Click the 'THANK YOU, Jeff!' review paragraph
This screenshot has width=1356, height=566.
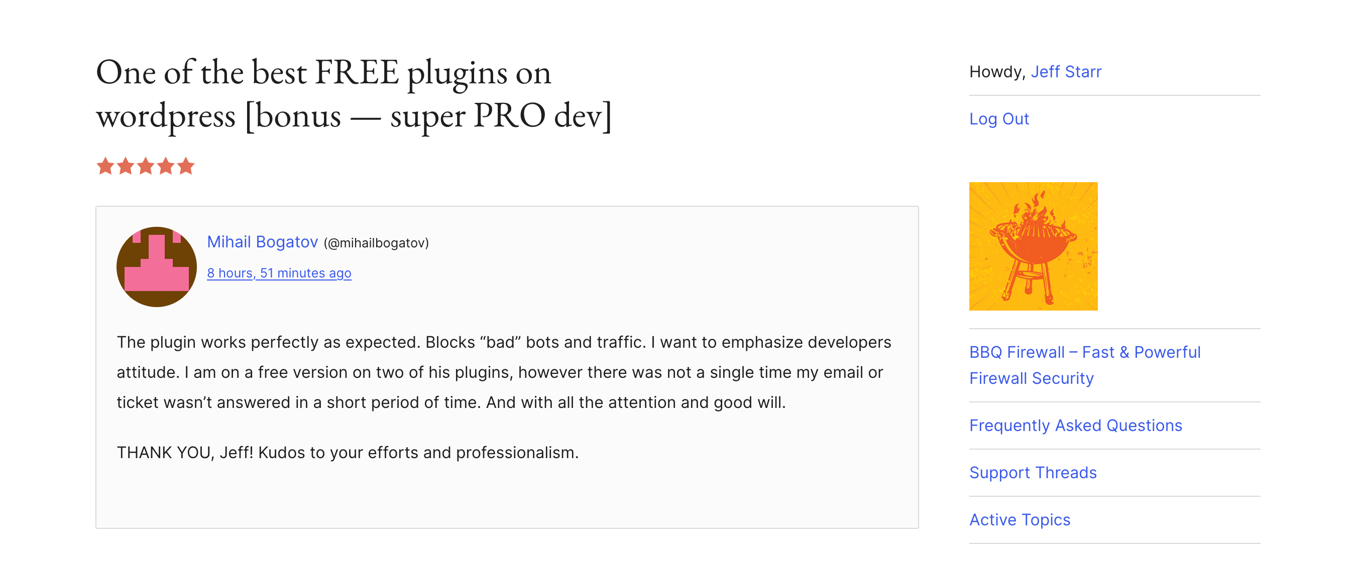348,453
